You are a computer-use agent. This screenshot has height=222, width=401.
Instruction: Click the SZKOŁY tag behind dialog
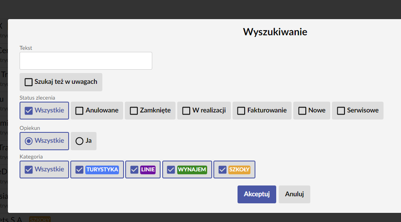click(40, 220)
